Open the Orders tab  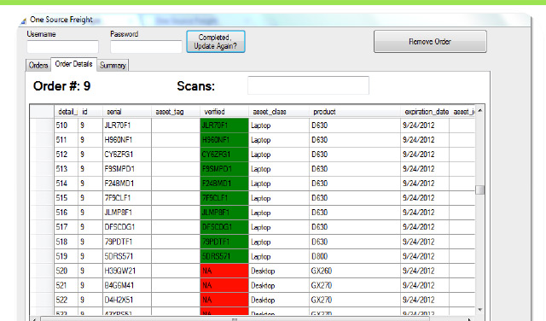pyautogui.click(x=38, y=65)
